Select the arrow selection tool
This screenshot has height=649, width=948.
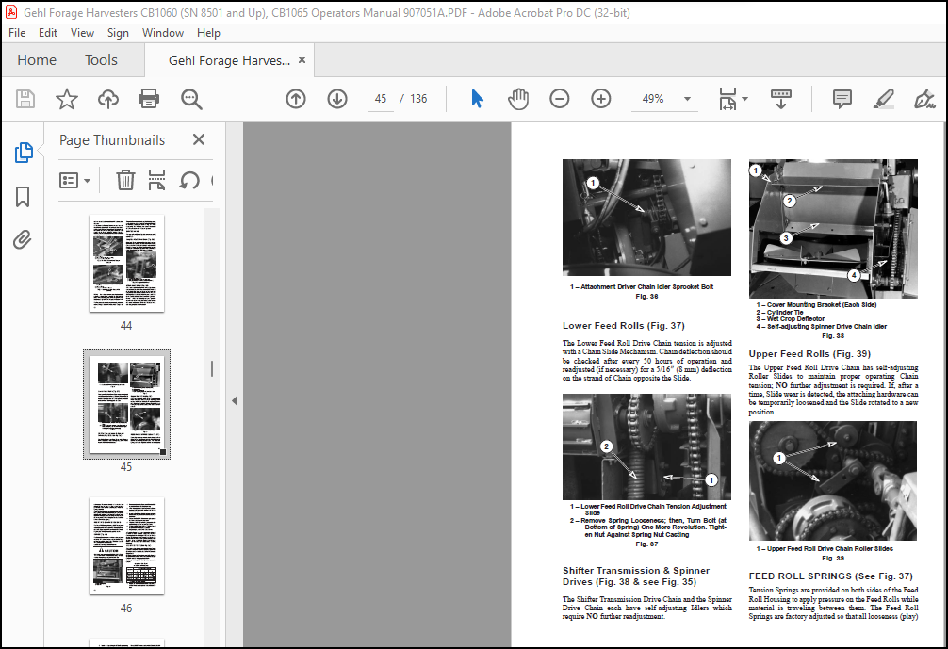coord(477,99)
